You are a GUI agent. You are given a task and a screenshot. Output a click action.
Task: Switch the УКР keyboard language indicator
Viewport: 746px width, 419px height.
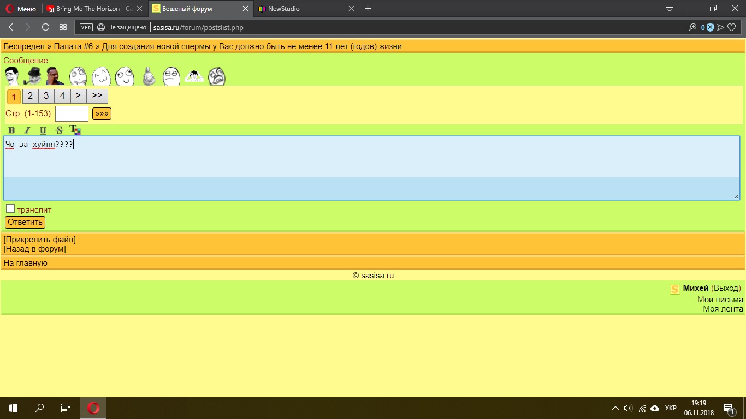671,408
